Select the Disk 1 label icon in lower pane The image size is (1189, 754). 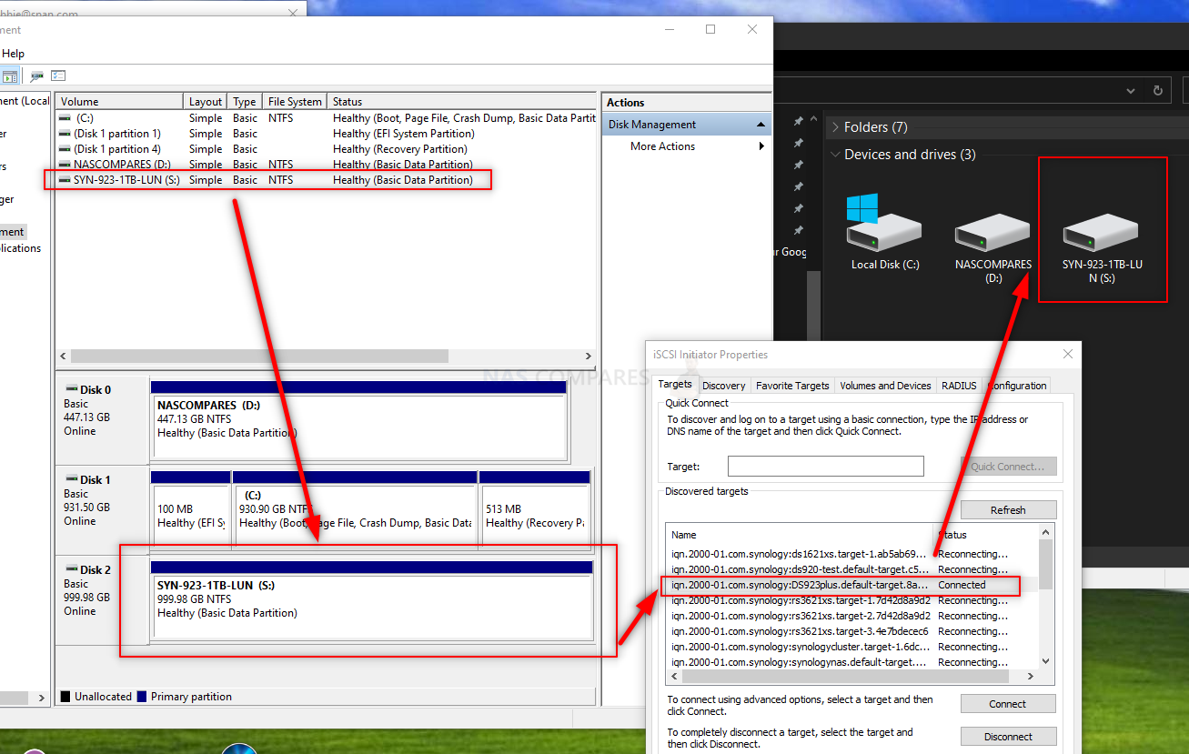tap(71, 479)
